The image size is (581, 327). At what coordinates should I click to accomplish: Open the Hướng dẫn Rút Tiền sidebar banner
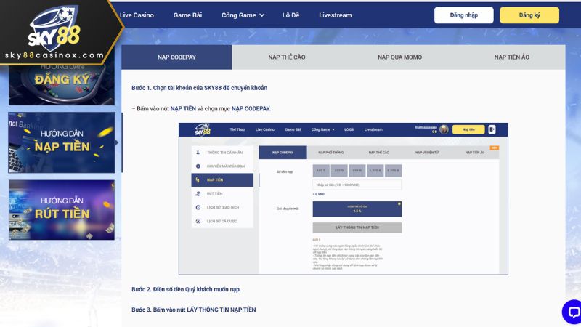[62, 210]
